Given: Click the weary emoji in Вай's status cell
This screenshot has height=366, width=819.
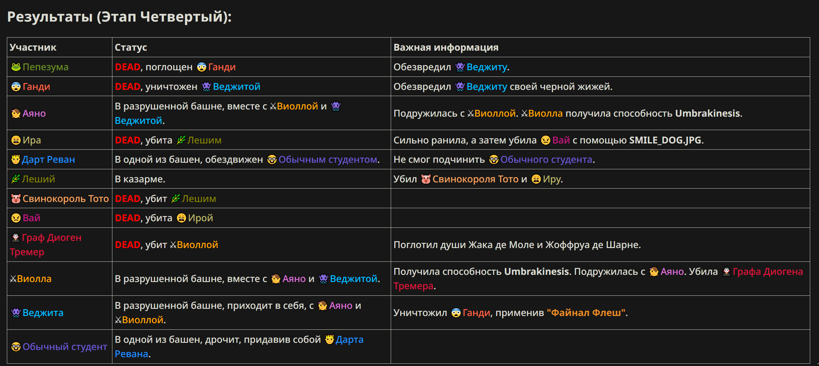Looking at the screenshot, I should [182, 218].
